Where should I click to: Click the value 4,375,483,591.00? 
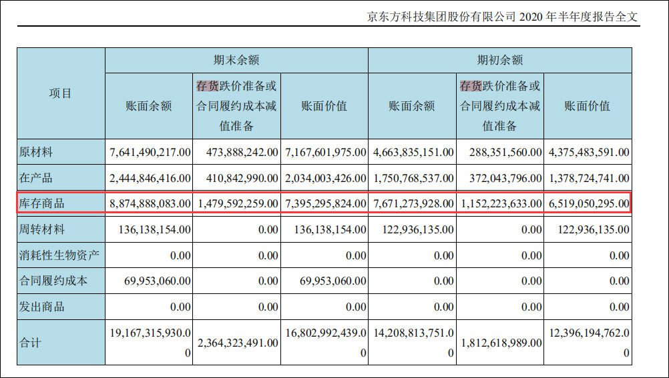point(589,152)
